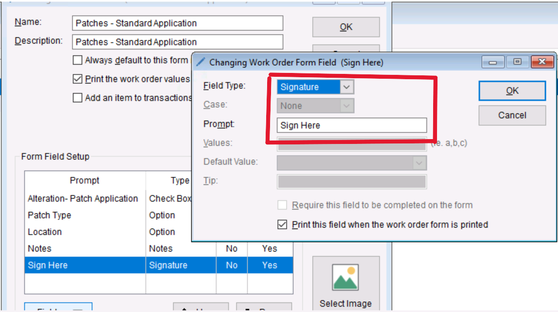The width and height of the screenshot is (558, 312).
Task: Click the Select Image picture icon
Action: pos(346,278)
